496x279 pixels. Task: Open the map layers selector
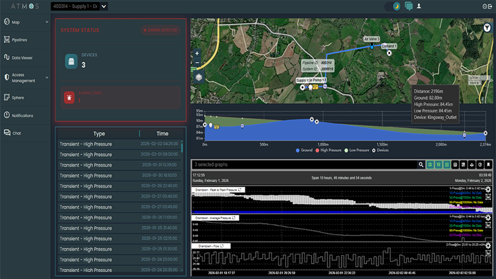[198, 76]
